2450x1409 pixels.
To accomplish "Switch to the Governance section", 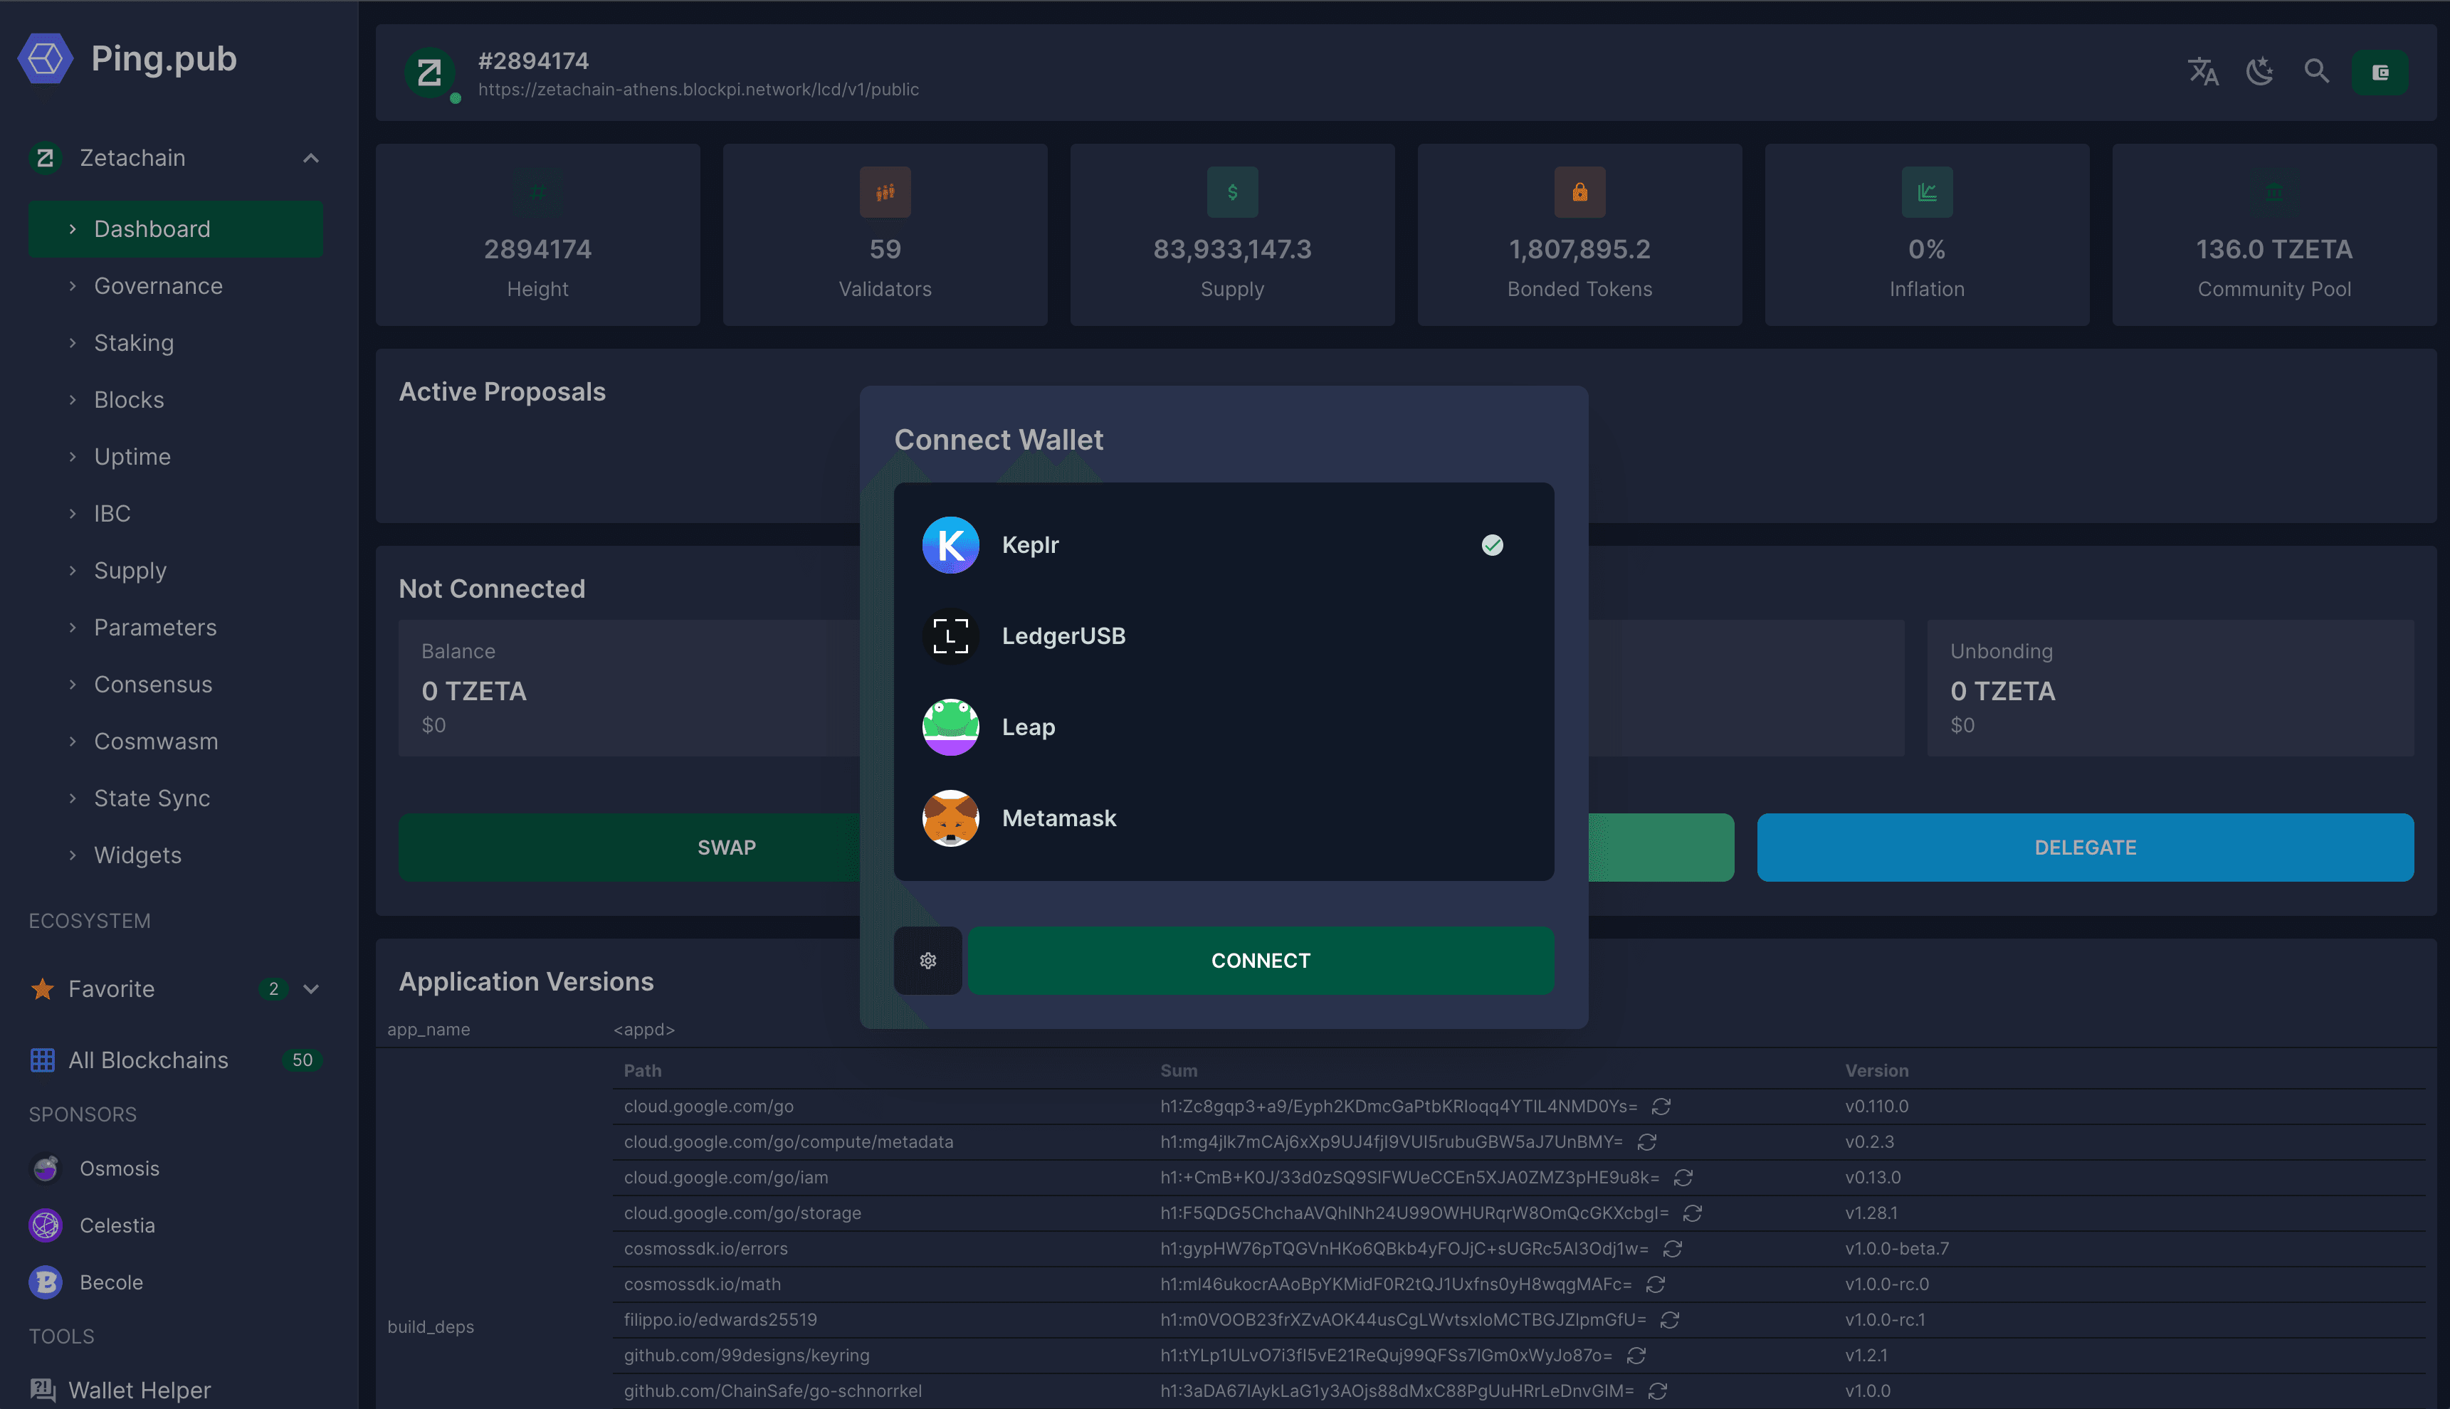I will [158, 285].
